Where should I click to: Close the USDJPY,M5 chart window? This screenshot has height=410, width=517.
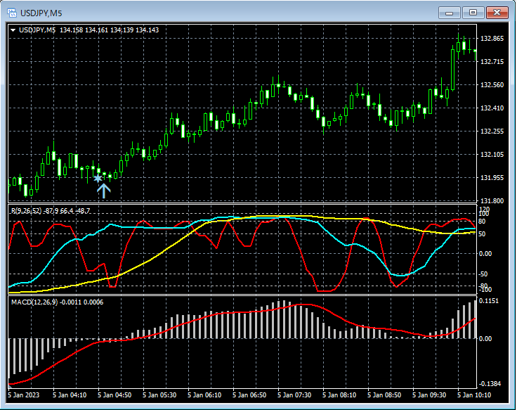tap(497, 13)
